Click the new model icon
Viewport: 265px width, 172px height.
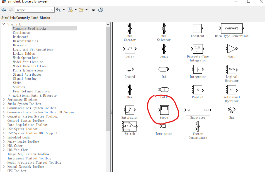70,10
